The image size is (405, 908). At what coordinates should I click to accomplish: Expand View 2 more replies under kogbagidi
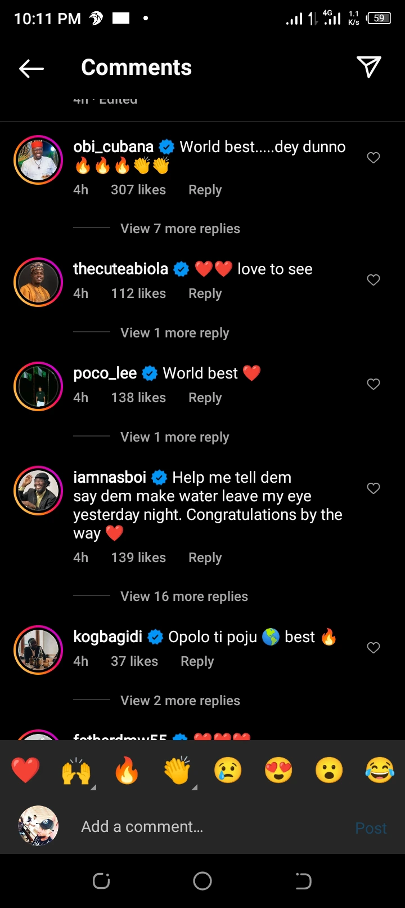[x=180, y=701]
